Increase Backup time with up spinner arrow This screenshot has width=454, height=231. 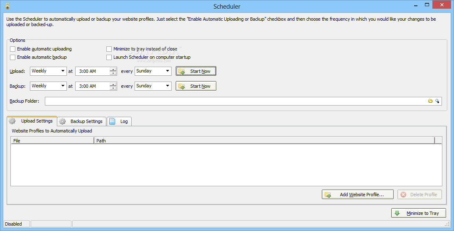coord(113,84)
